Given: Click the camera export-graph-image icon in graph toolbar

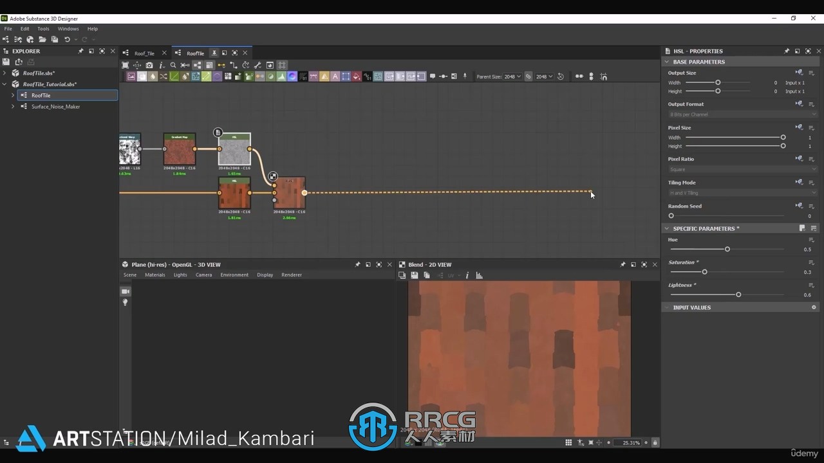Looking at the screenshot, I should (x=149, y=65).
